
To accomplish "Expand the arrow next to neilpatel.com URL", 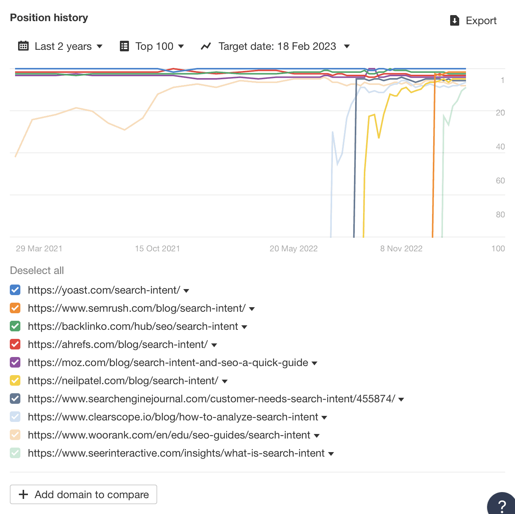I will click(x=225, y=381).
